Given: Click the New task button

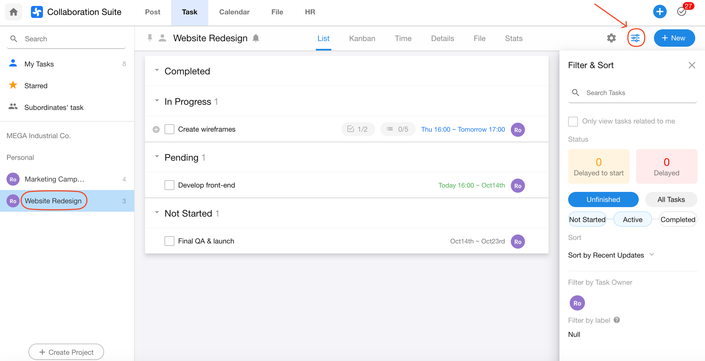Looking at the screenshot, I should (674, 38).
